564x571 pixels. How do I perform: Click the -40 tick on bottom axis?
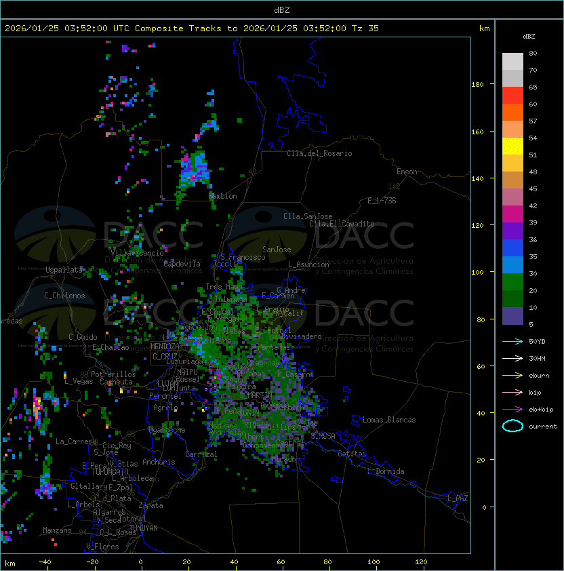click(x=45, y=562)
